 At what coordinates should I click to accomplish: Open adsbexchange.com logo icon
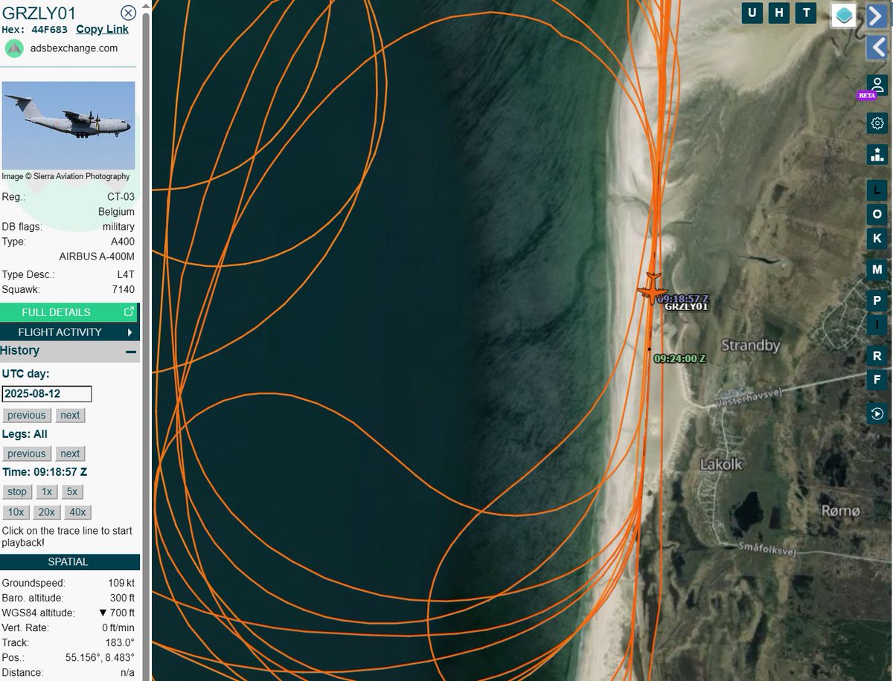click(x=14, y=48)
